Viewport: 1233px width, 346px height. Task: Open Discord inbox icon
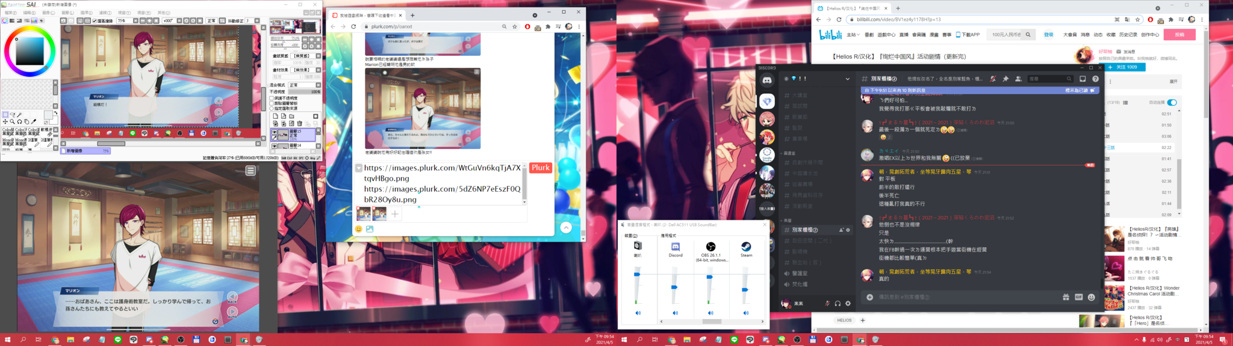pos(1082,79)
